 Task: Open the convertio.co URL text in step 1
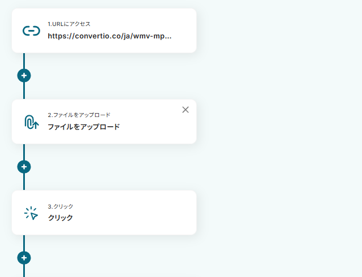[109, 36]
